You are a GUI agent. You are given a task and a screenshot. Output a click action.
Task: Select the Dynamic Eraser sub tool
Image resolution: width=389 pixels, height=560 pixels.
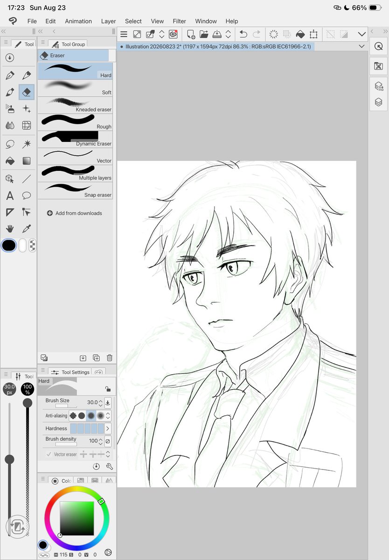point(75,139)
